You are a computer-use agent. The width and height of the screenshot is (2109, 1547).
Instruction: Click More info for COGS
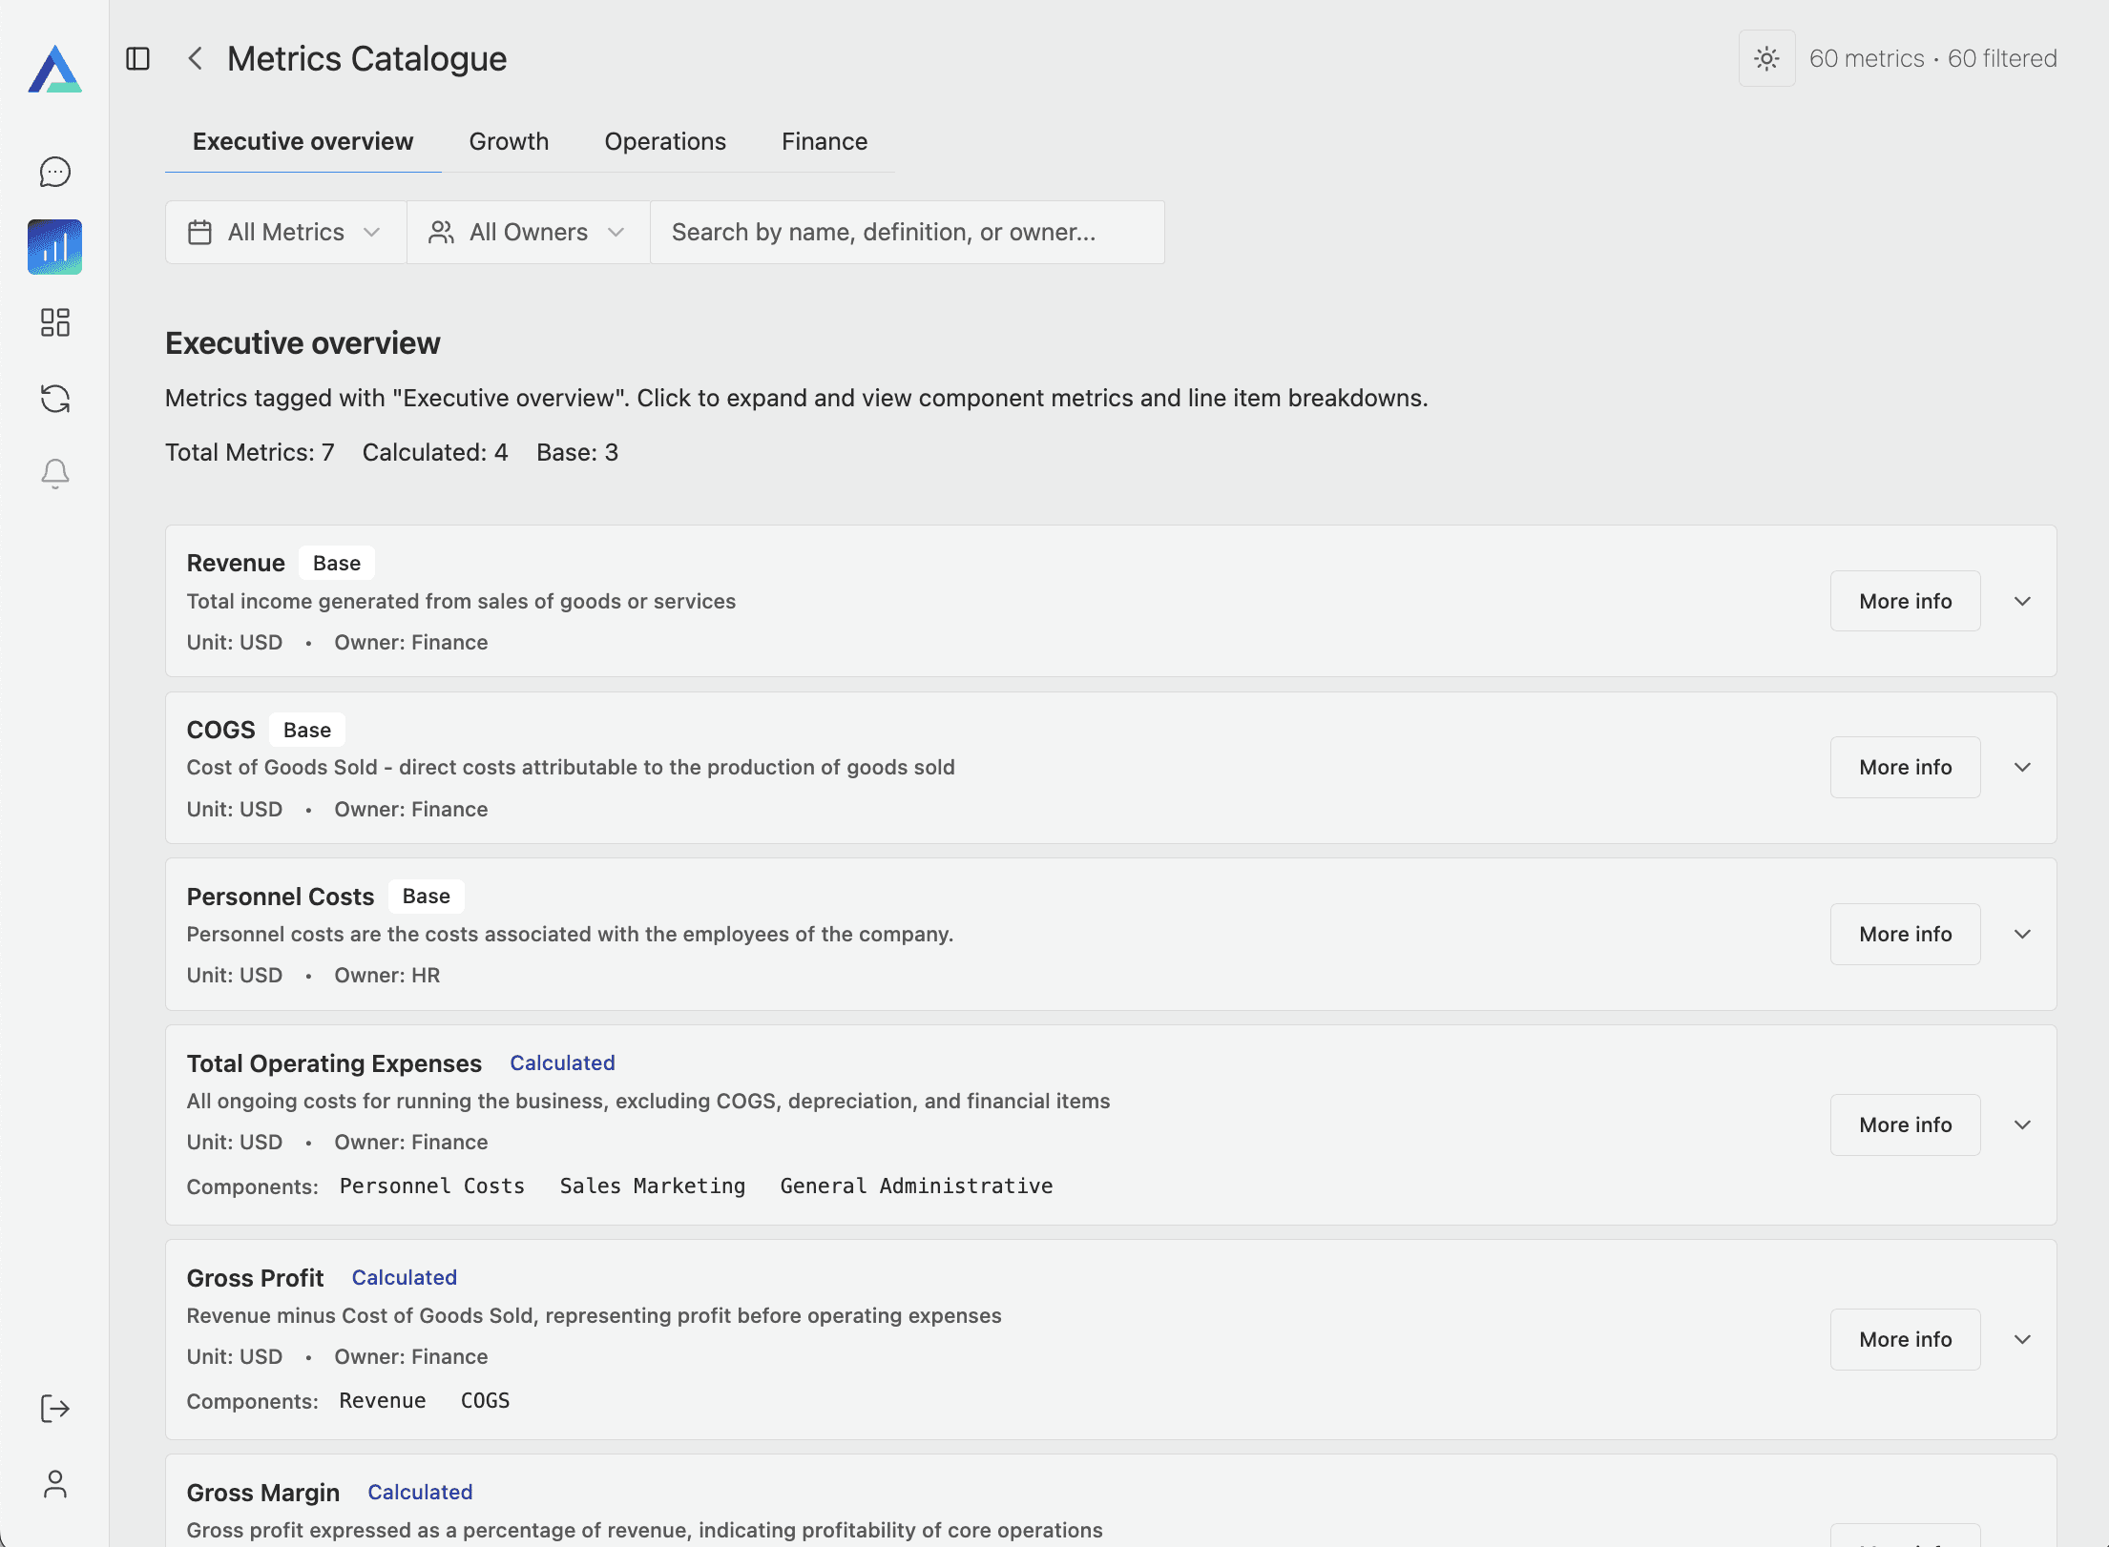1905,767
